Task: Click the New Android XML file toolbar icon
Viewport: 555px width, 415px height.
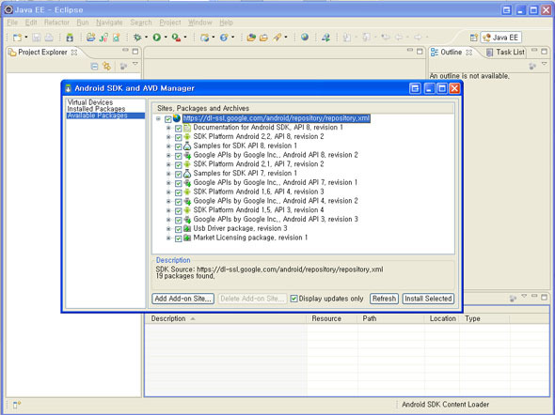Action: 116,38
